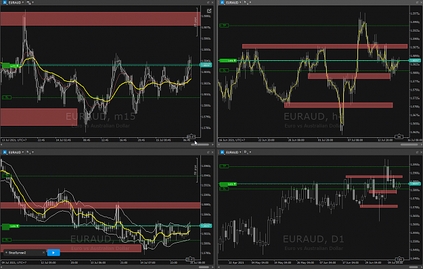Open timeframe selector in bottom-left chart

click(x=30, y=152)
